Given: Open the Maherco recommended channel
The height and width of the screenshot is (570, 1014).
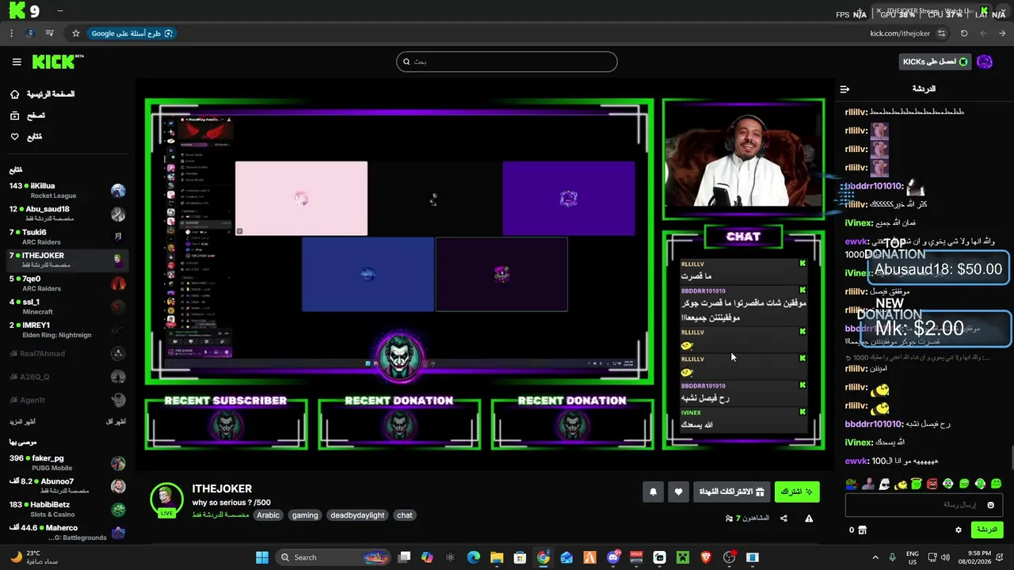Looking at the screenshot, I should pyautogui.click(x=67, y=532).
